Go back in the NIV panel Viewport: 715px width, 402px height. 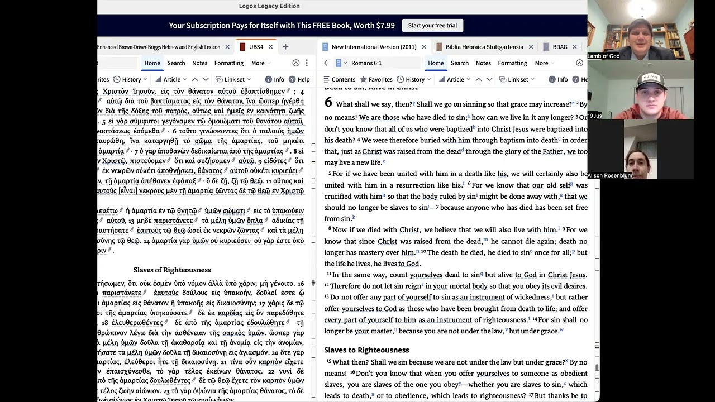[x=326, y=63]
